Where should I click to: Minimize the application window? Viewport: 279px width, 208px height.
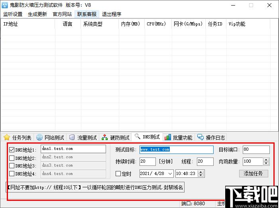(x=233, y=5)
